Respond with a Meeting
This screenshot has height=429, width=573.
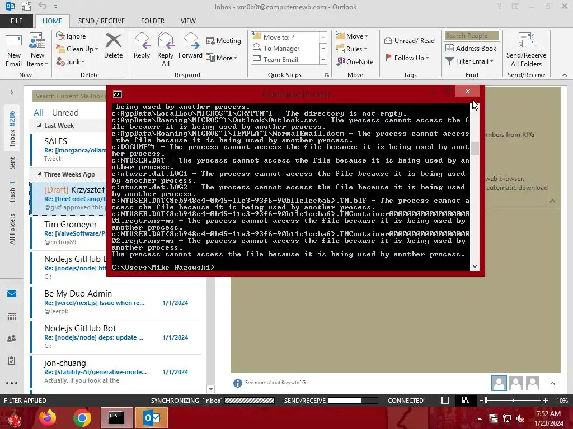pyautogui.click(x=224, y=40)
